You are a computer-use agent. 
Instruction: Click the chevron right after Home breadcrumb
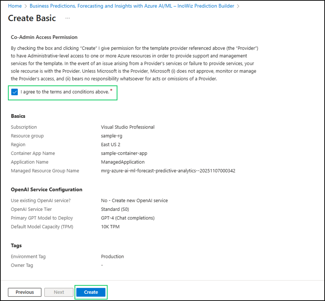[x=25, y=6]
